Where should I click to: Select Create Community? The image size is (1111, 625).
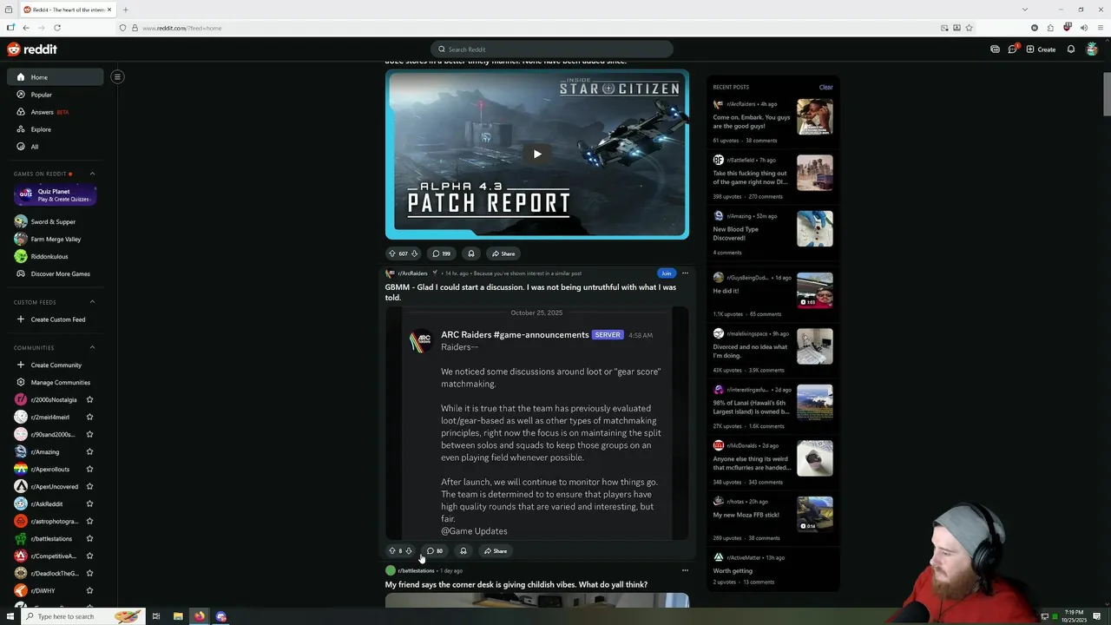pyautogui.click(x=55, y=365)
